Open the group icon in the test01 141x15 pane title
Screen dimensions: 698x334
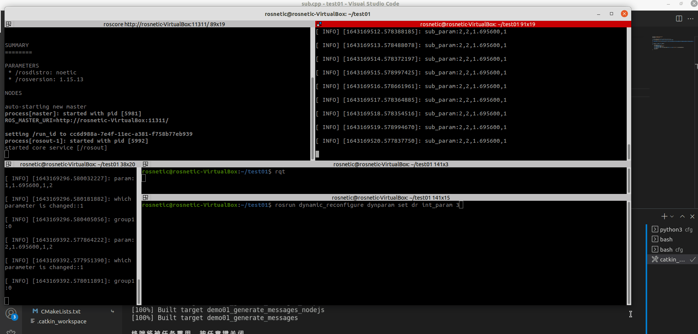click(145, 198)
